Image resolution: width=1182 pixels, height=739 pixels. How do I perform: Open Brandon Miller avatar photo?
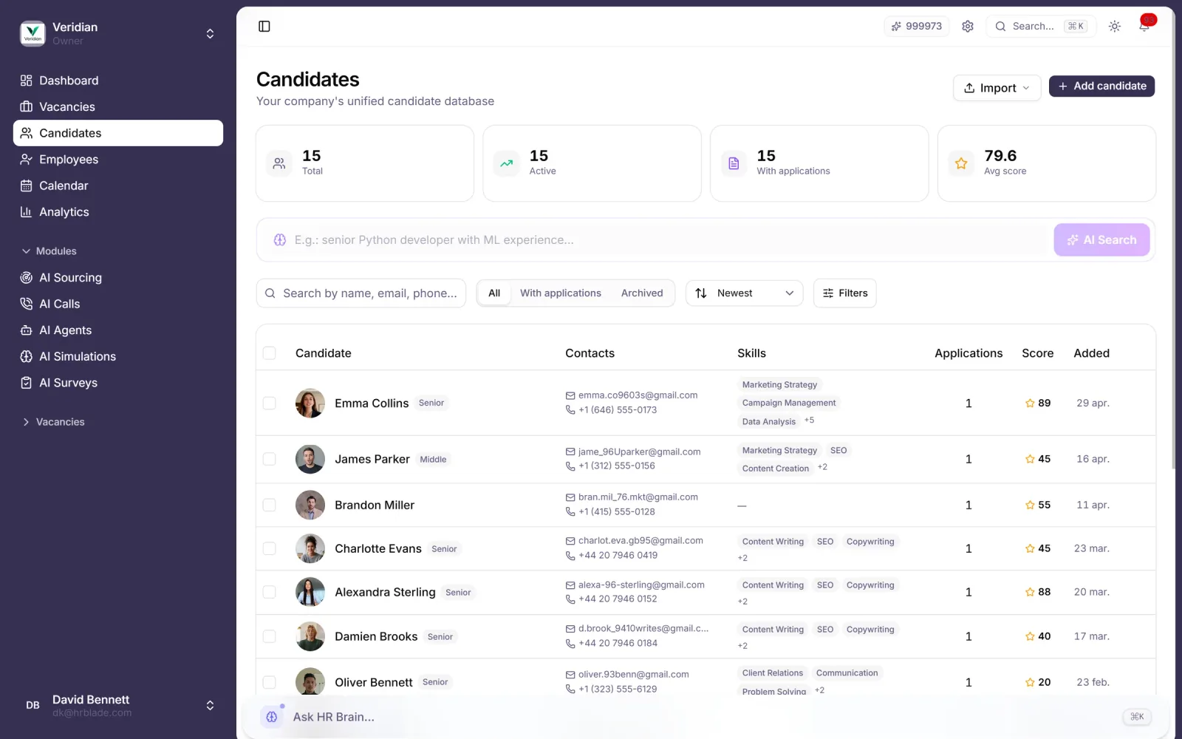(310, 505)
